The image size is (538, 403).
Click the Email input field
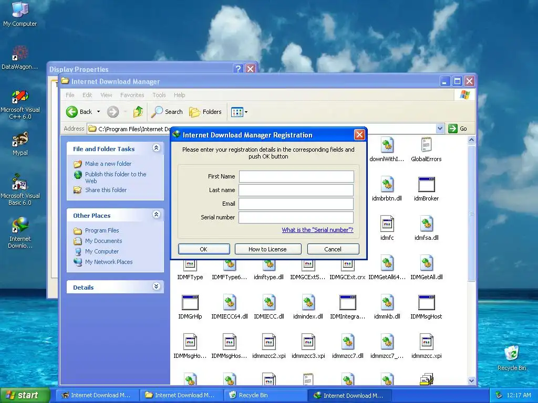point(296,204)
